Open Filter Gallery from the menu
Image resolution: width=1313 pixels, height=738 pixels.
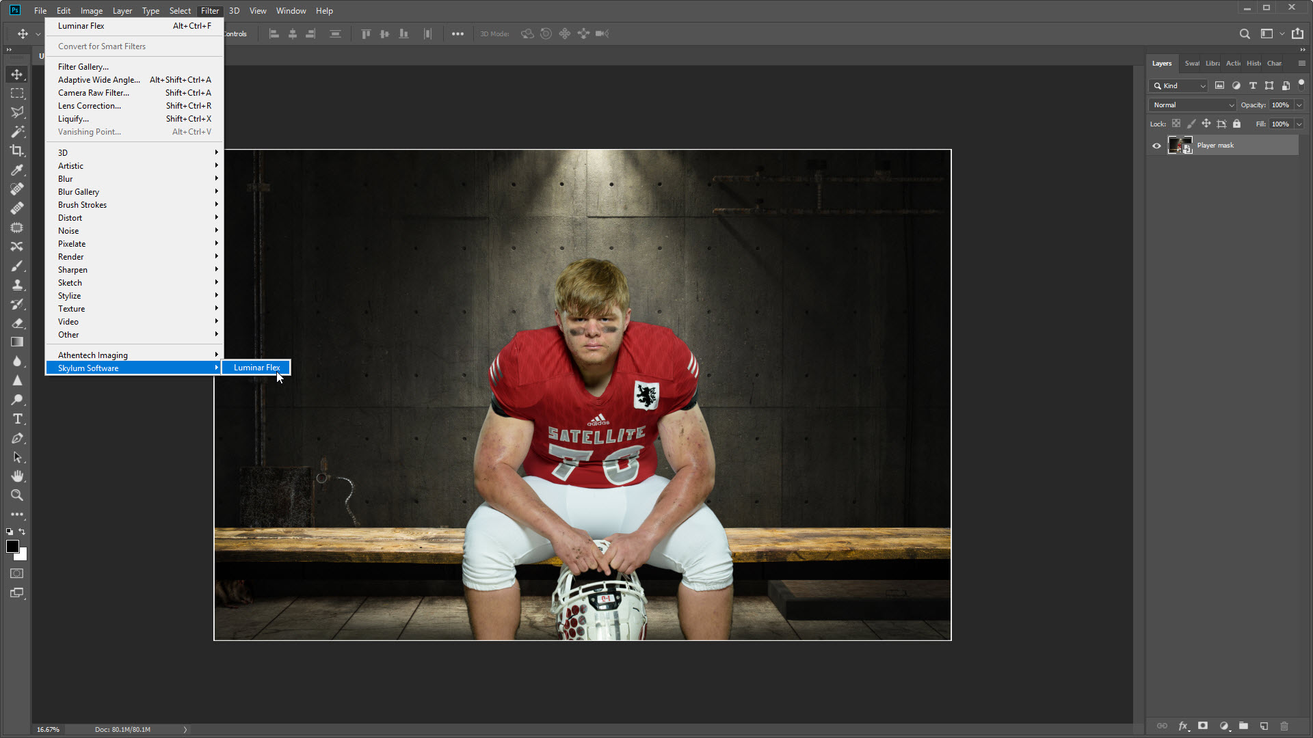[x=83, y=67]
